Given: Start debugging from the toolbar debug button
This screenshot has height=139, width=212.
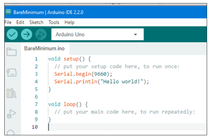Looking at the screenshot, I should (x=41, y=34).
